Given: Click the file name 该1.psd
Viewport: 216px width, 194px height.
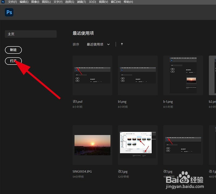Looking at the screenshot, I should (77, 102).
